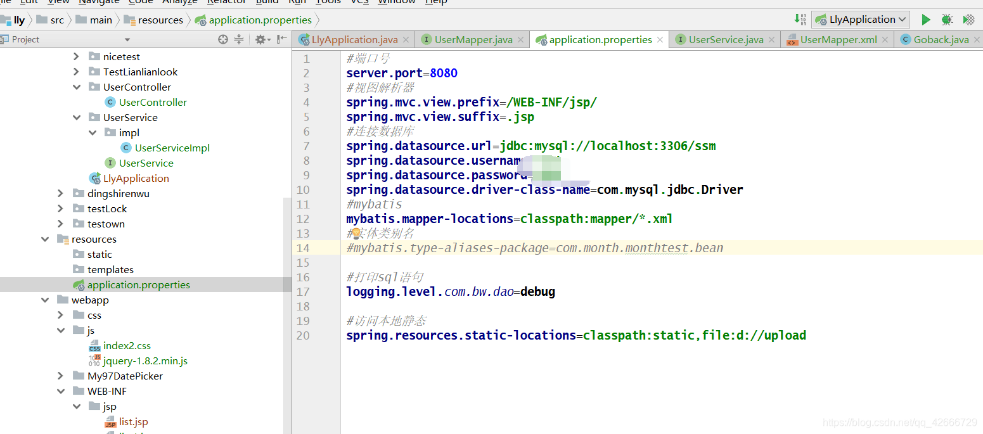The image size is (983, 434).
Task: Click the UserServiceImpl class icon in the tree
Action: point(125,148)
